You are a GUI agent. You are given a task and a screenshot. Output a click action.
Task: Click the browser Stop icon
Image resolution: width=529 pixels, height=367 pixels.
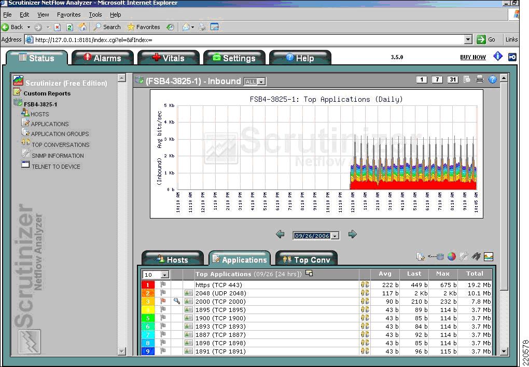click(58, 27)
